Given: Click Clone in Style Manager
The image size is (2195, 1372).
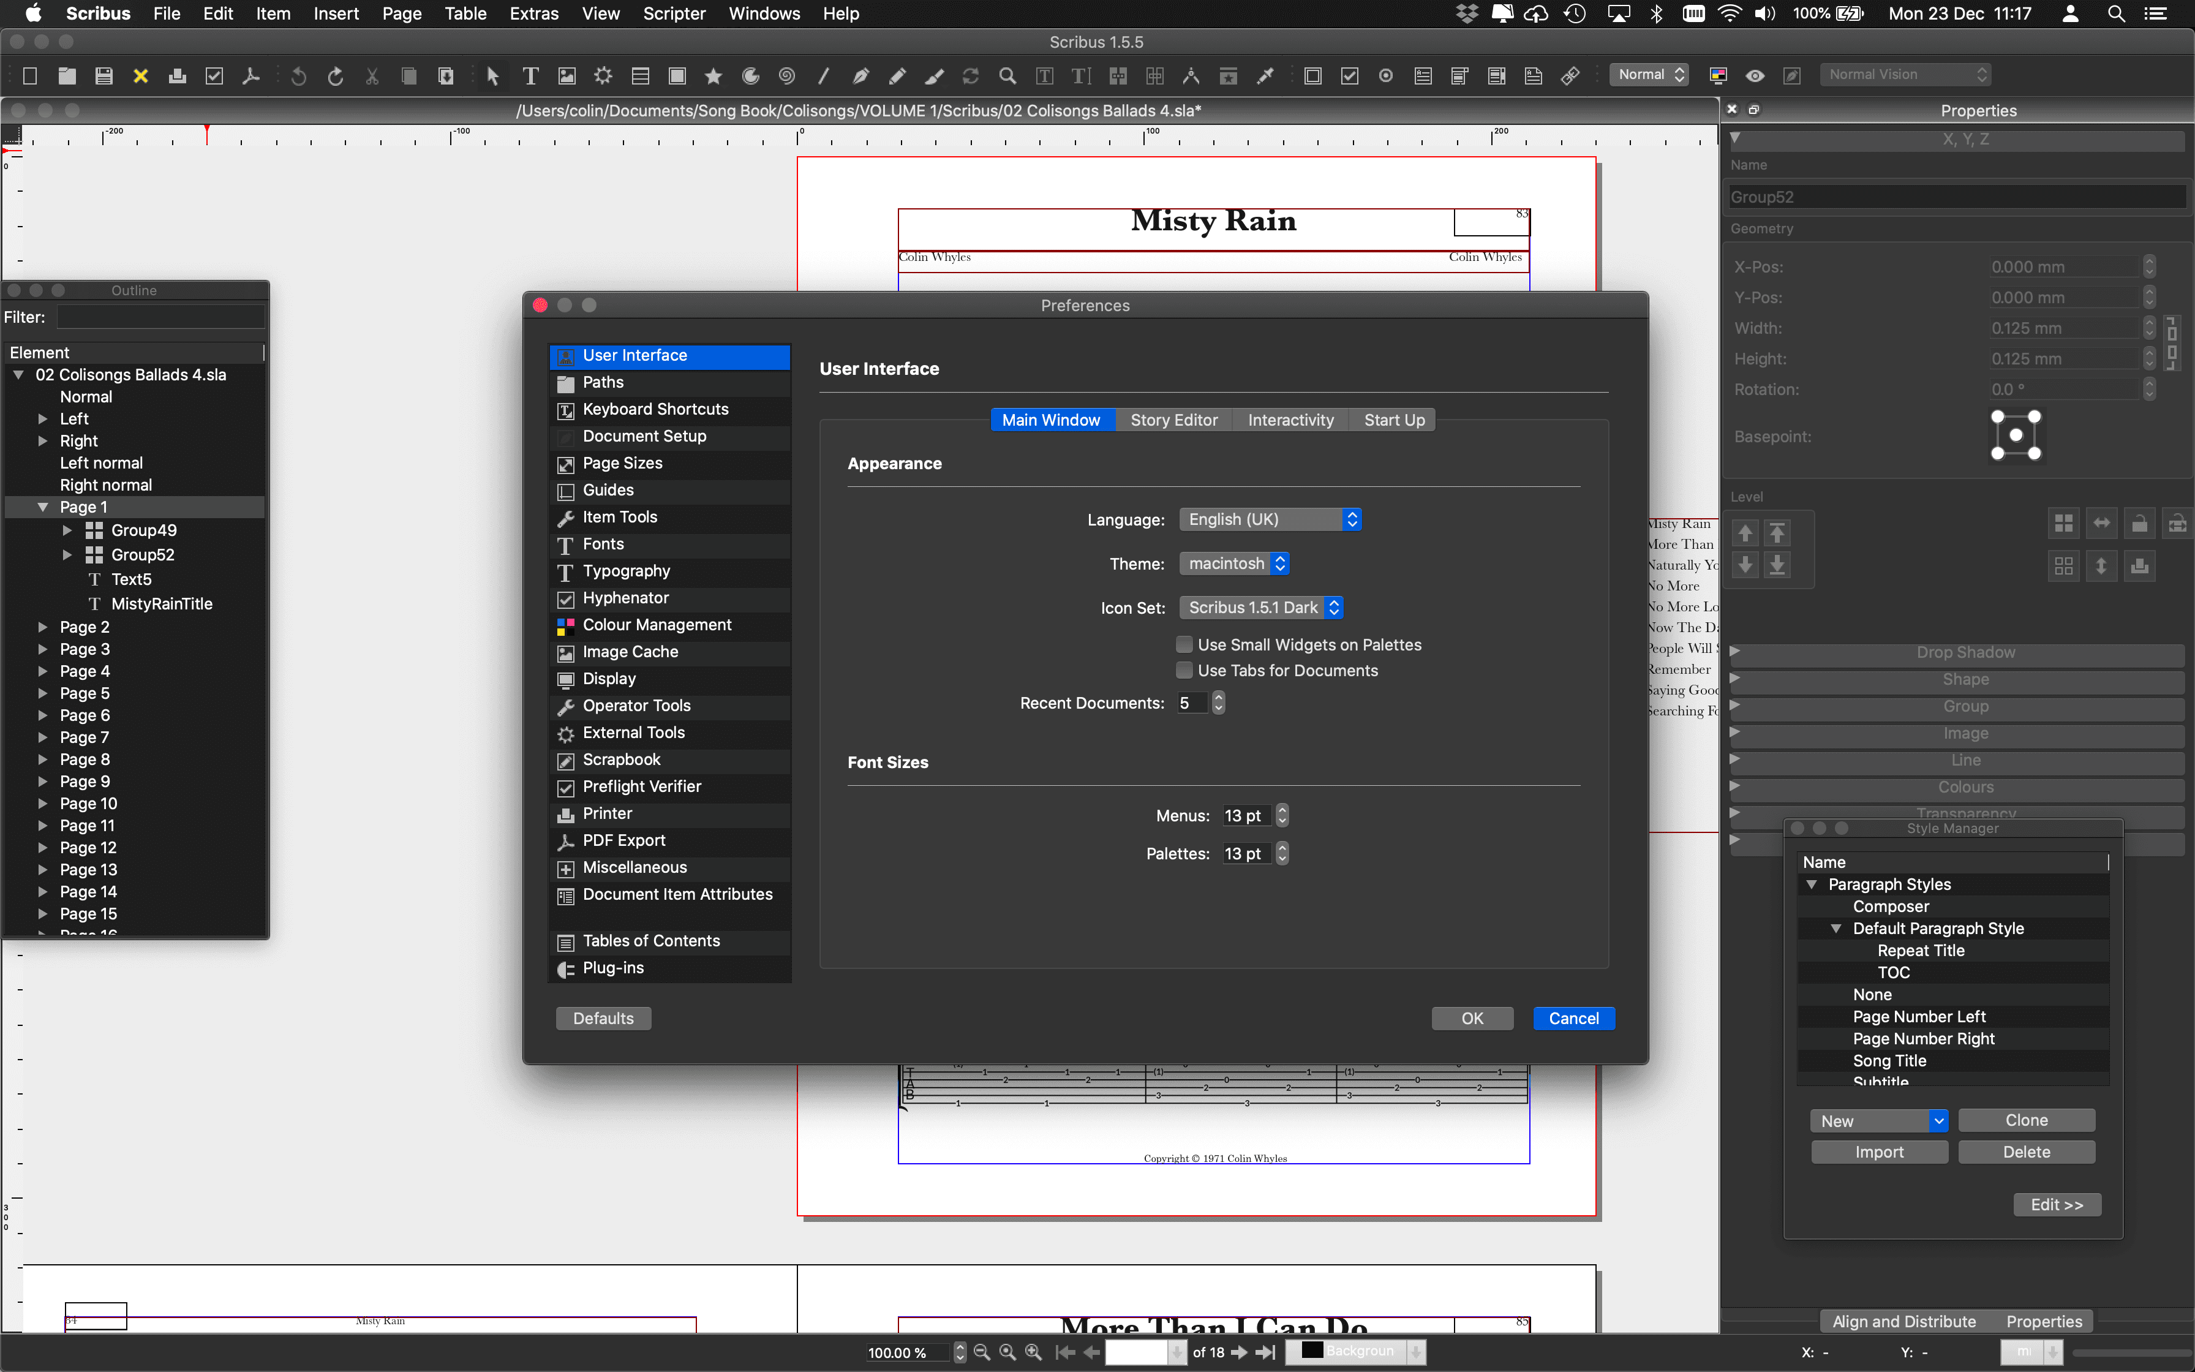Looking at the screenshot, I should point(2027,1121).
